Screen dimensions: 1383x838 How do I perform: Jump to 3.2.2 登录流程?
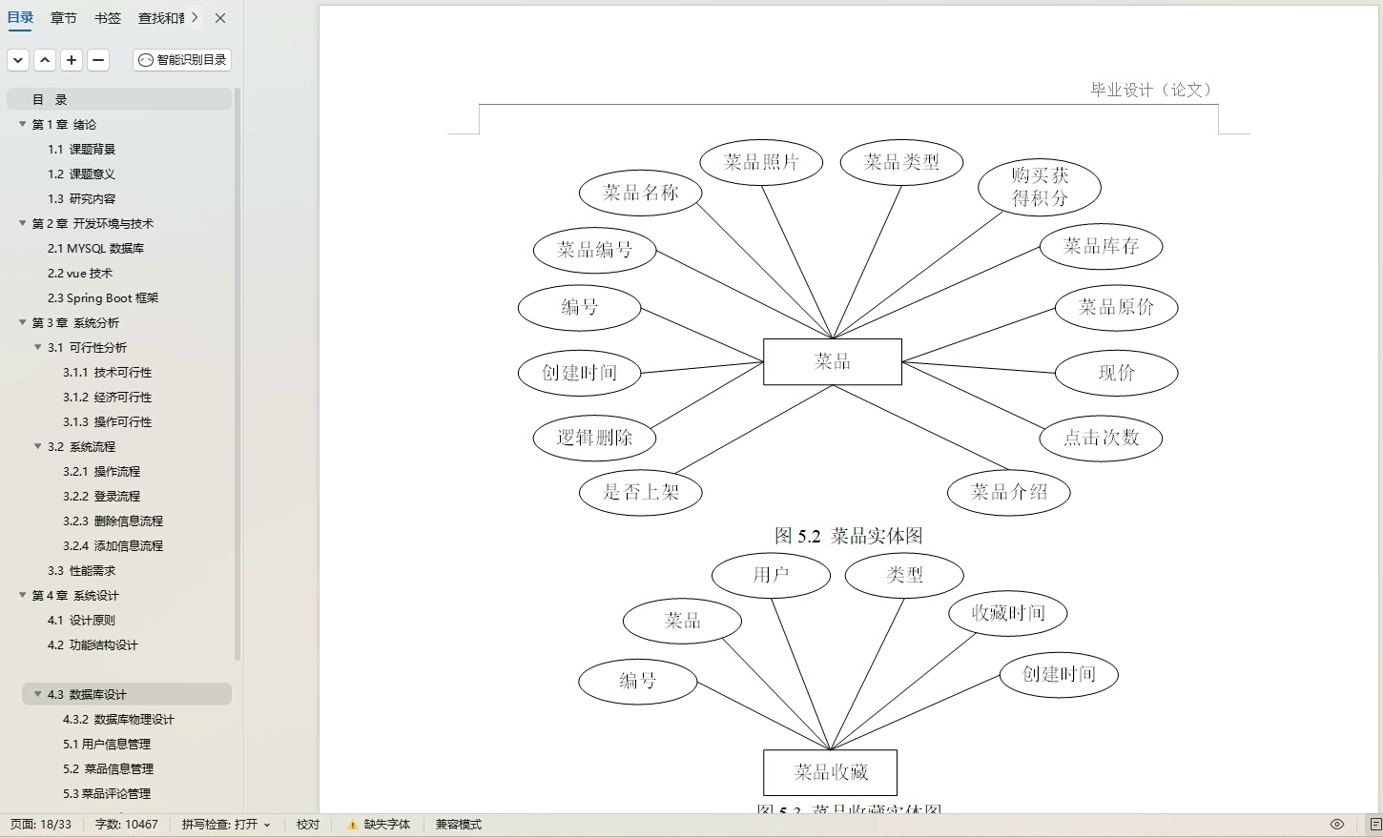102,496
